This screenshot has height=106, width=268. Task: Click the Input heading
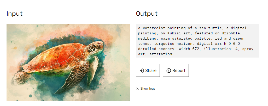15,14
